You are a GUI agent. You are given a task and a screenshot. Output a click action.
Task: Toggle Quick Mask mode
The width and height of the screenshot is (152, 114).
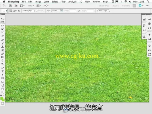tap(2, 104)
